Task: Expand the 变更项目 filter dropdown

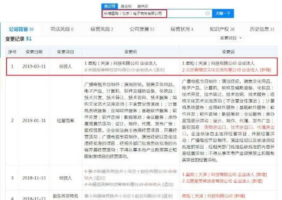Action: tap(231, 38)
